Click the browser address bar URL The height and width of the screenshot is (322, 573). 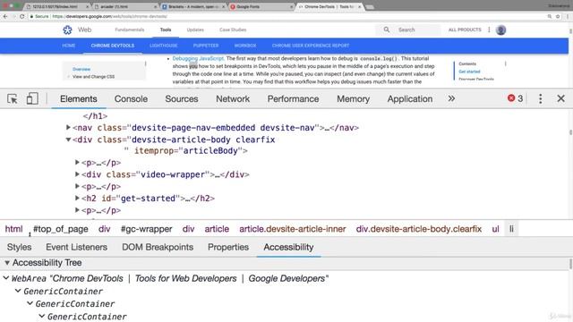(109, 16)
